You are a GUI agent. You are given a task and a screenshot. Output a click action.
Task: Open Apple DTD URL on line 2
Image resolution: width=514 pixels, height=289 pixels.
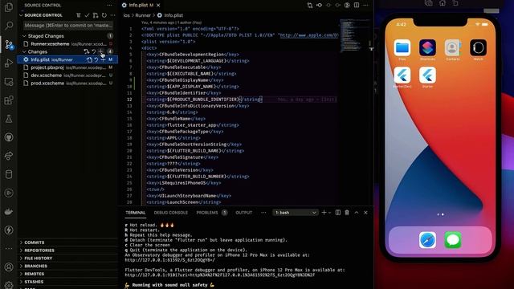(308, 35)
